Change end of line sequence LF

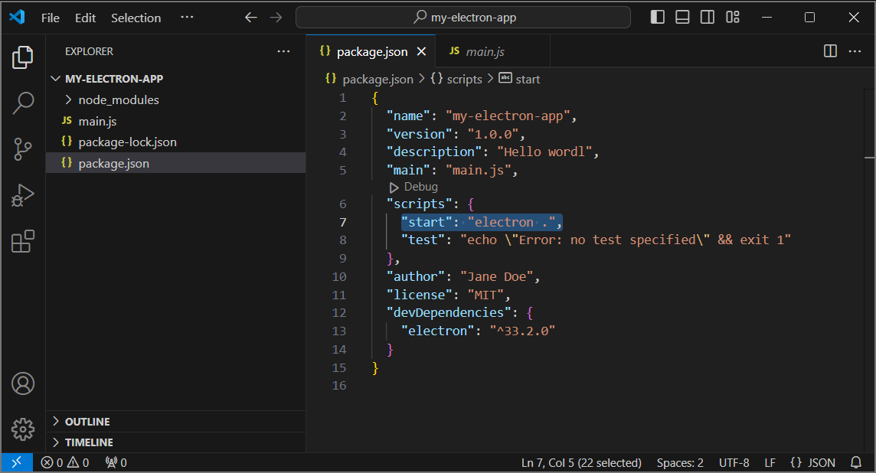tap(770, 462)
